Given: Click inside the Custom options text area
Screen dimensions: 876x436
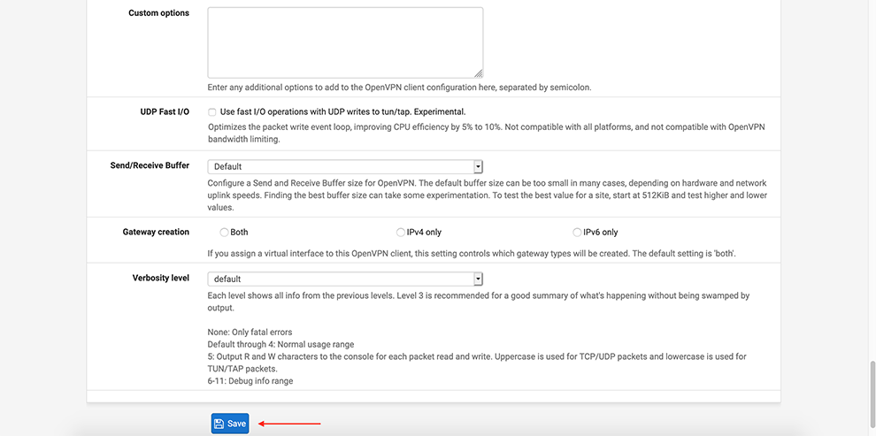Looking at the screenshot, I should pyautogui.click(x=345, y=42).
